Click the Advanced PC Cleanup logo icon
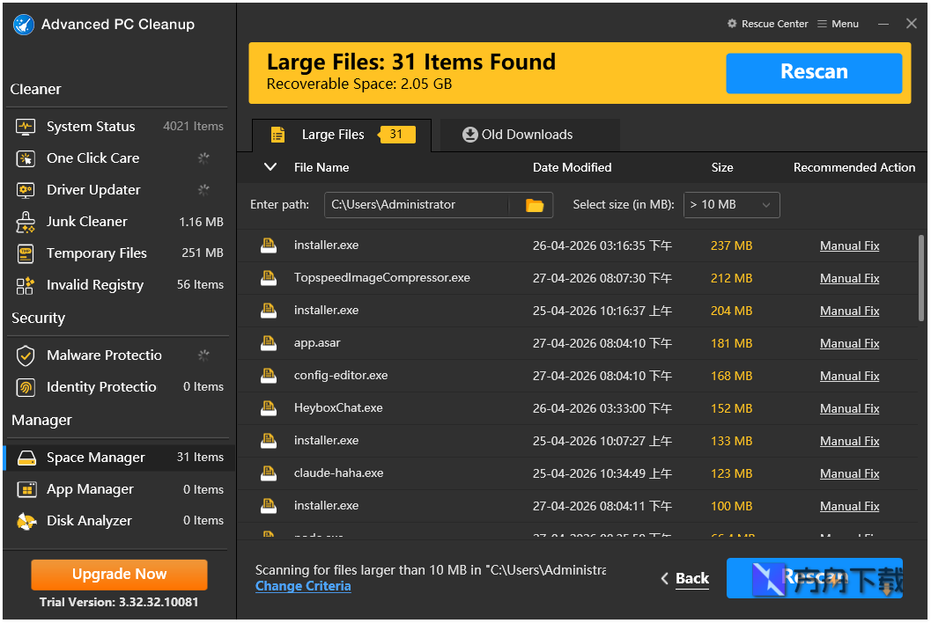 (24, 25)
